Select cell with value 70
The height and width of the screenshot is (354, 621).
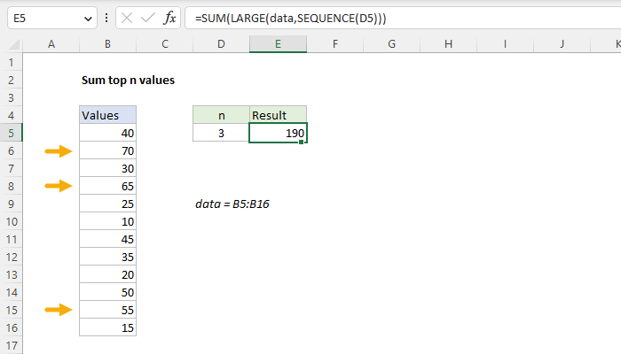click(107, 151)
